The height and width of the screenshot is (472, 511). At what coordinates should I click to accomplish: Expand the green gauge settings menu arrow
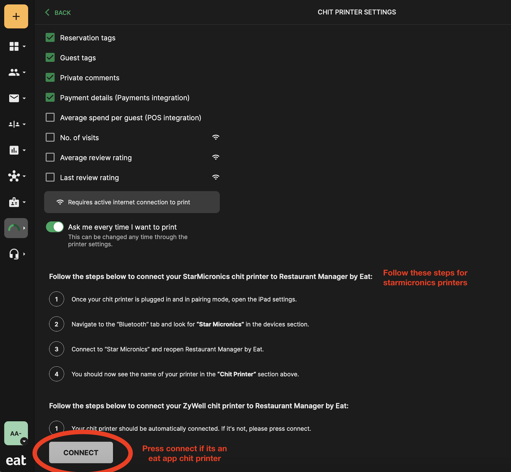point(24,228)
